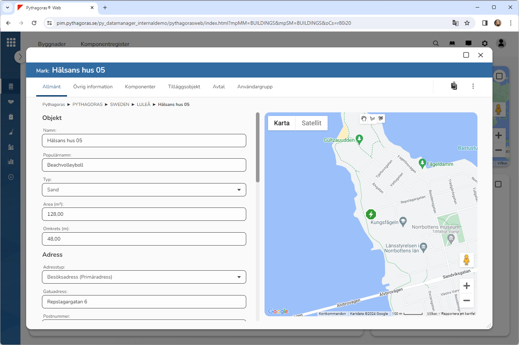This screenshot has width=519, height=345.
Task: Click the Kortkommandon link on map
Action: pos(332,314)
